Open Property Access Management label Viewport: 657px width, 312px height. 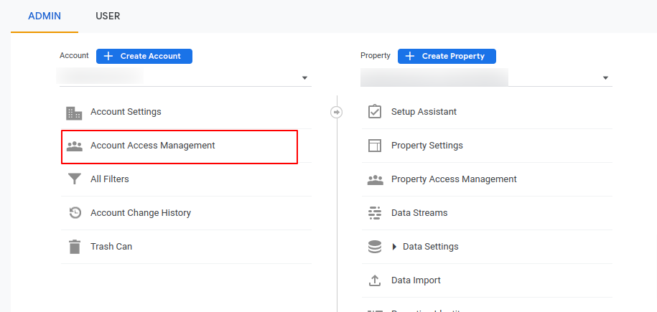point(454,179)
